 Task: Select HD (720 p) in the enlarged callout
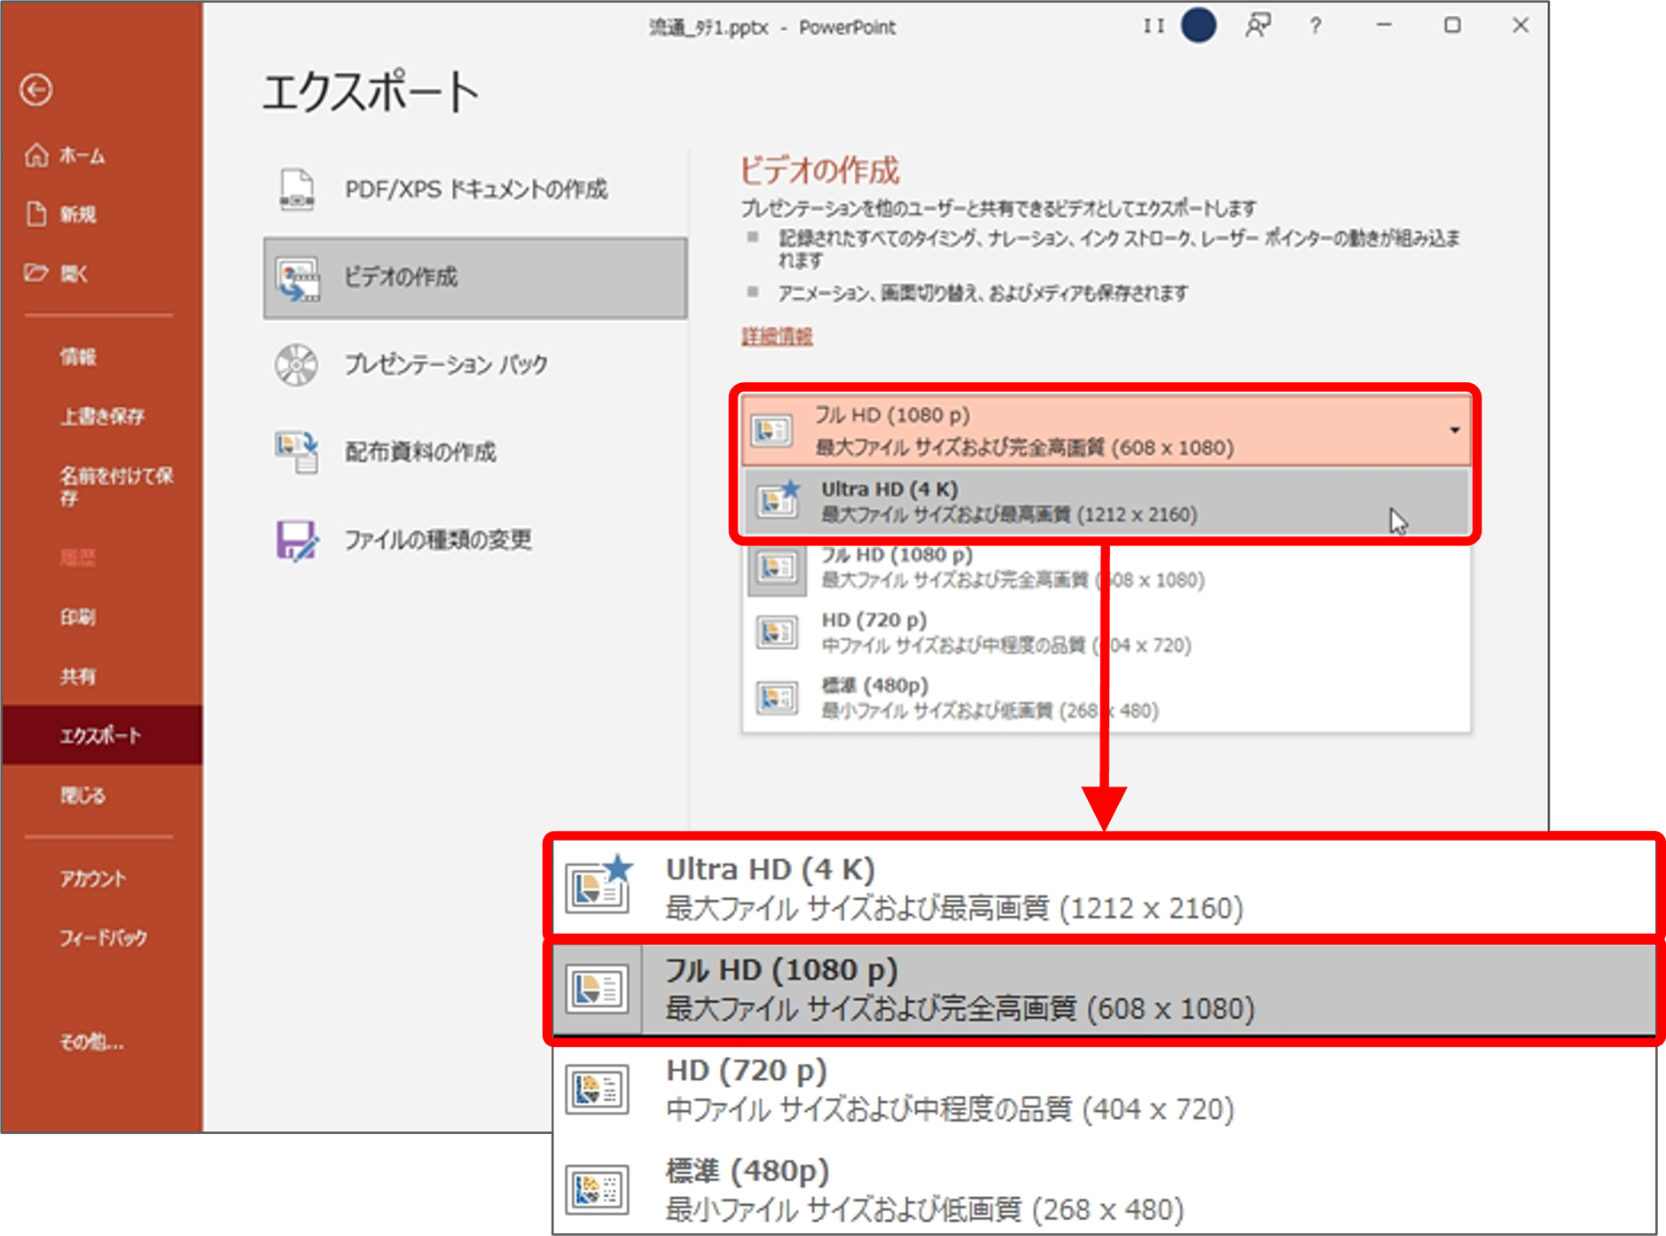coord(1104,1089)
